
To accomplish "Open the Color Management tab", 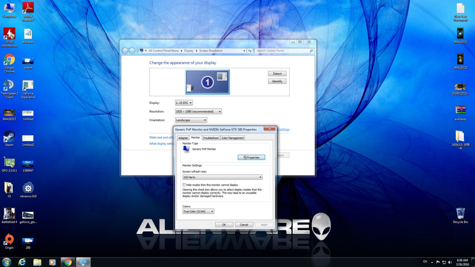I will coord(233,138).
